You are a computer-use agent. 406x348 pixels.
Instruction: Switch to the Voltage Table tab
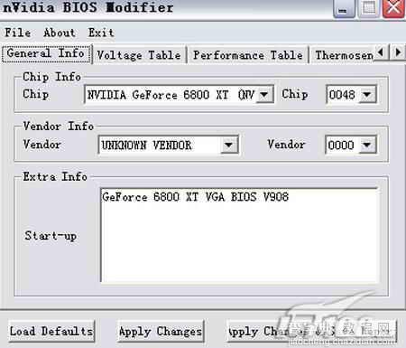[139, 55]
